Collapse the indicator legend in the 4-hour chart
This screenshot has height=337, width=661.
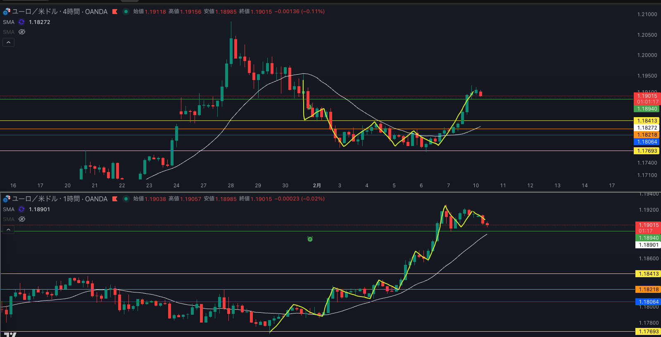pos(8,42)
